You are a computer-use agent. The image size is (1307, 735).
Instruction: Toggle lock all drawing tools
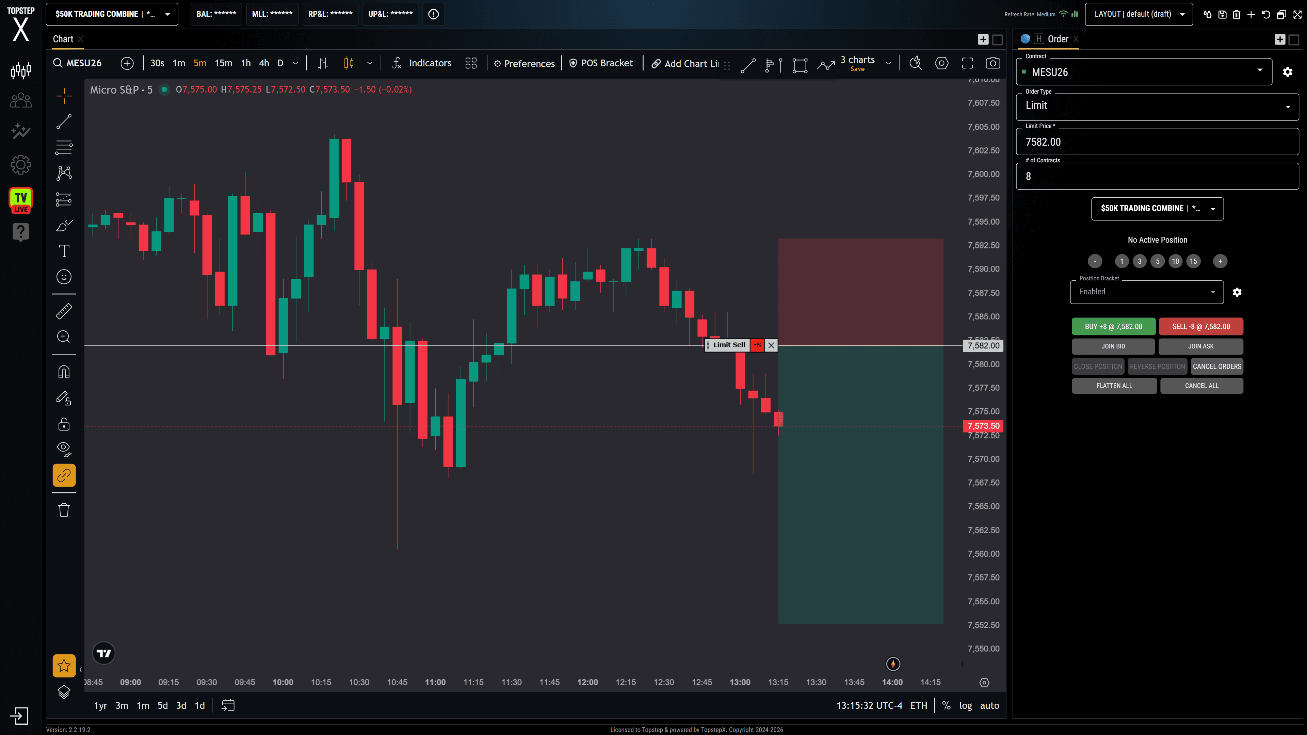tap(64, 424)
